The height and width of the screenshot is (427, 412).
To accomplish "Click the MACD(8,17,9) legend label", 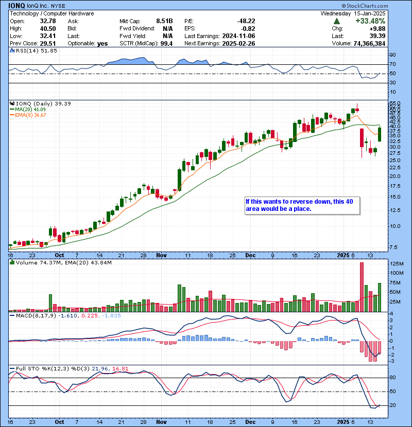I will 36,315.
